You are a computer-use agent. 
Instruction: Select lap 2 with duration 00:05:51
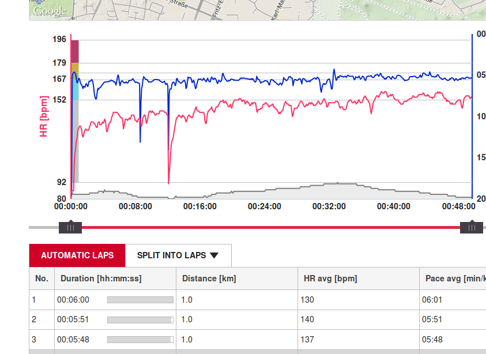[73, 319]
